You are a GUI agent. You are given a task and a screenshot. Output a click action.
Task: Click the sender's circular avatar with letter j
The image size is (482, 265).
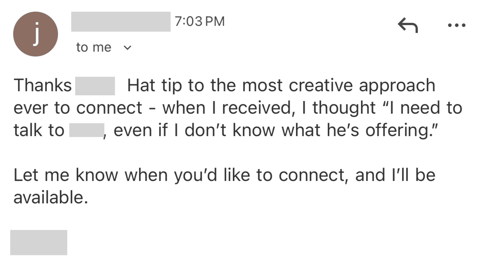35,34
